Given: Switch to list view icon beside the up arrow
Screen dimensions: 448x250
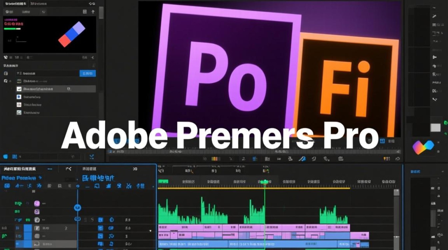Looking at the screenshot, I should click(x=85, y=12).
